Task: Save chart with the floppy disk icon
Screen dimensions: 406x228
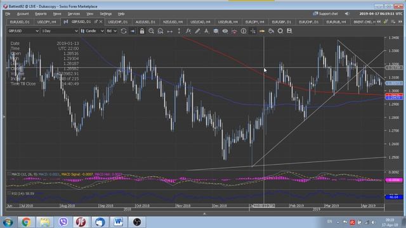Action: (289, 31)
